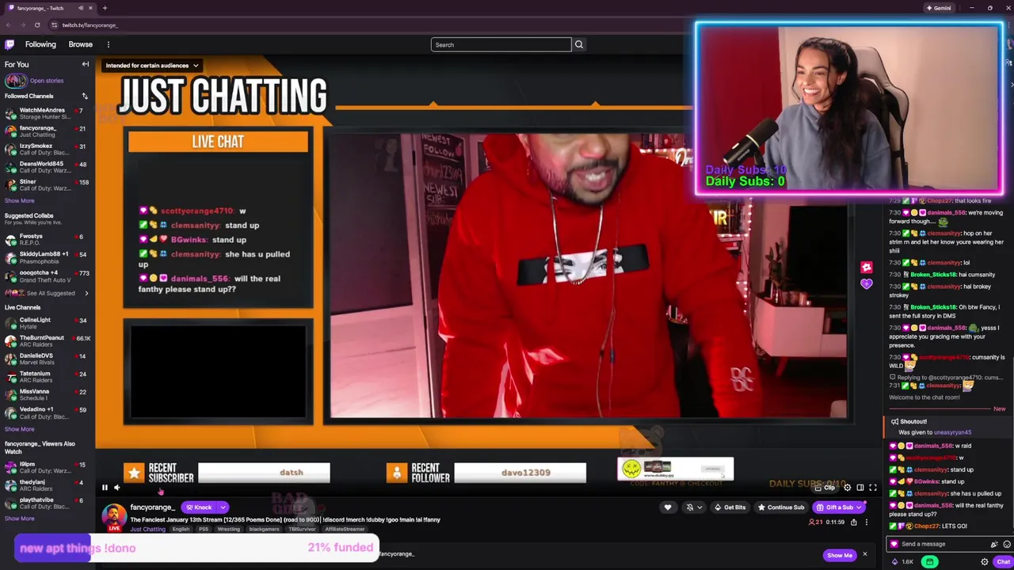Image resolution: width=1014 pixels, height=570 pixels.
Task: Open Gift a Sub dropdown
Action: [838, 507]
